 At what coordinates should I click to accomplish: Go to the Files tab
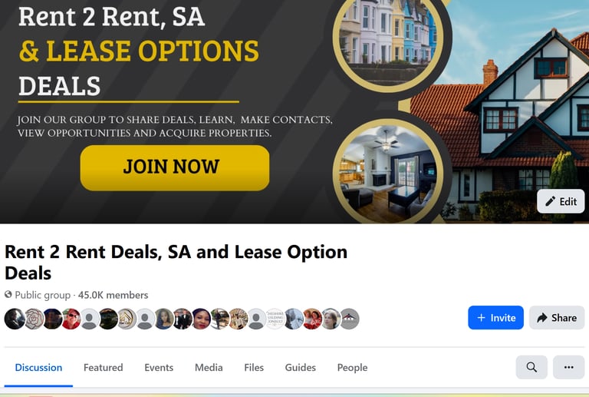[x=254, y=367]
